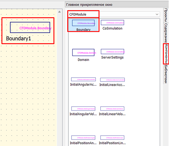This screenshot has height=146, width=169.
Task: Click the InitialLinearVelo... component
Action: tap(112, 111)
